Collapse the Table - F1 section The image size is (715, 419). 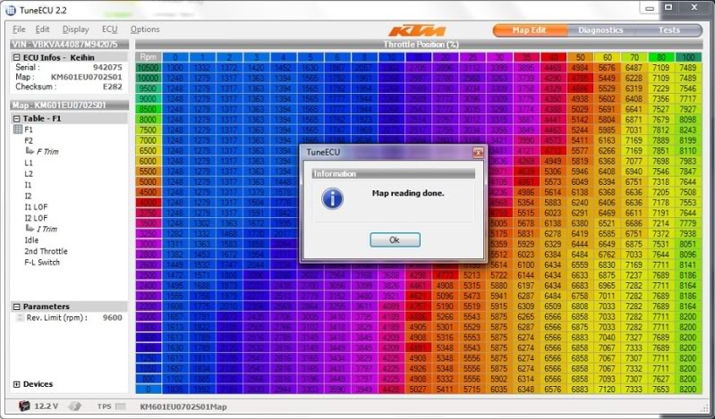coord(17,119)
